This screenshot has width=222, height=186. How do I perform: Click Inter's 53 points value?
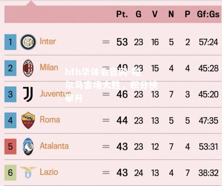point(122,42)
